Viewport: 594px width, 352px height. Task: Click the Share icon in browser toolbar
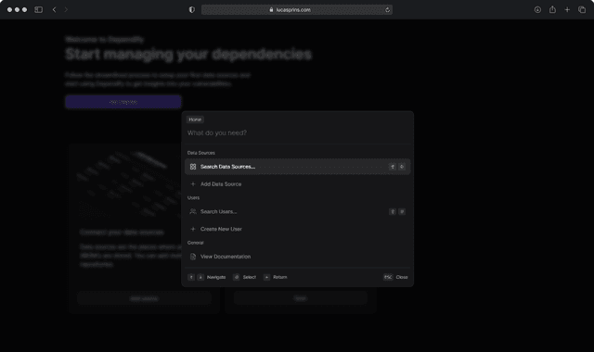point(553,9)
